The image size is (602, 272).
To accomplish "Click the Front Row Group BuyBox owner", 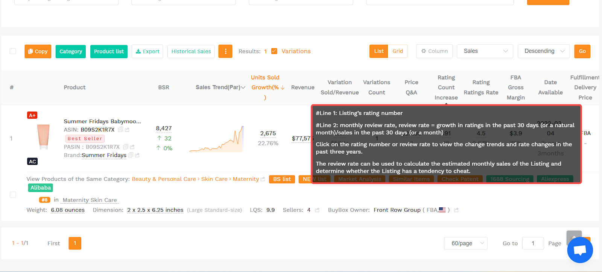I will [397, 210].
